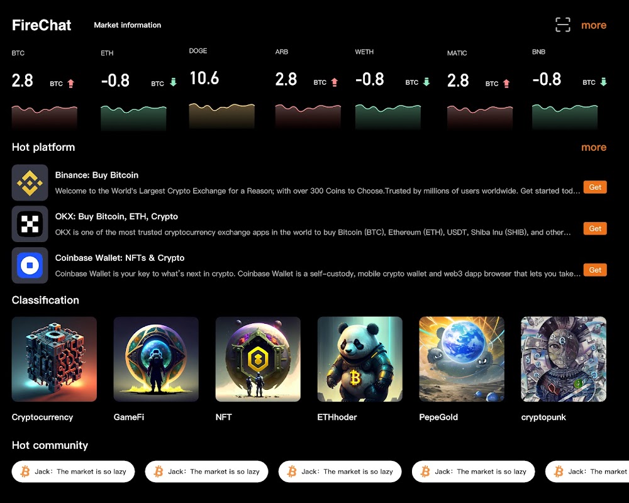
Task: Get the Binance app
Action: 595,187
